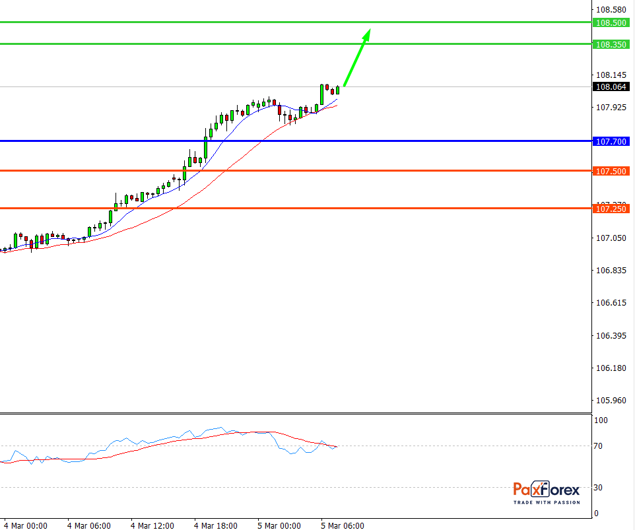Click the 106.615 axis value
The image size is (635, 530).
click(611, 303)
